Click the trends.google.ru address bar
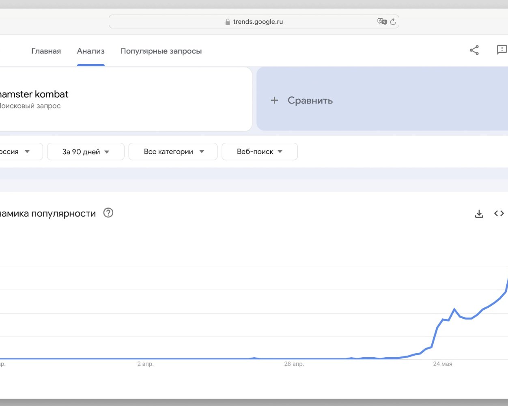The width and height of the screenshot is (508, 406). (254, 22)
